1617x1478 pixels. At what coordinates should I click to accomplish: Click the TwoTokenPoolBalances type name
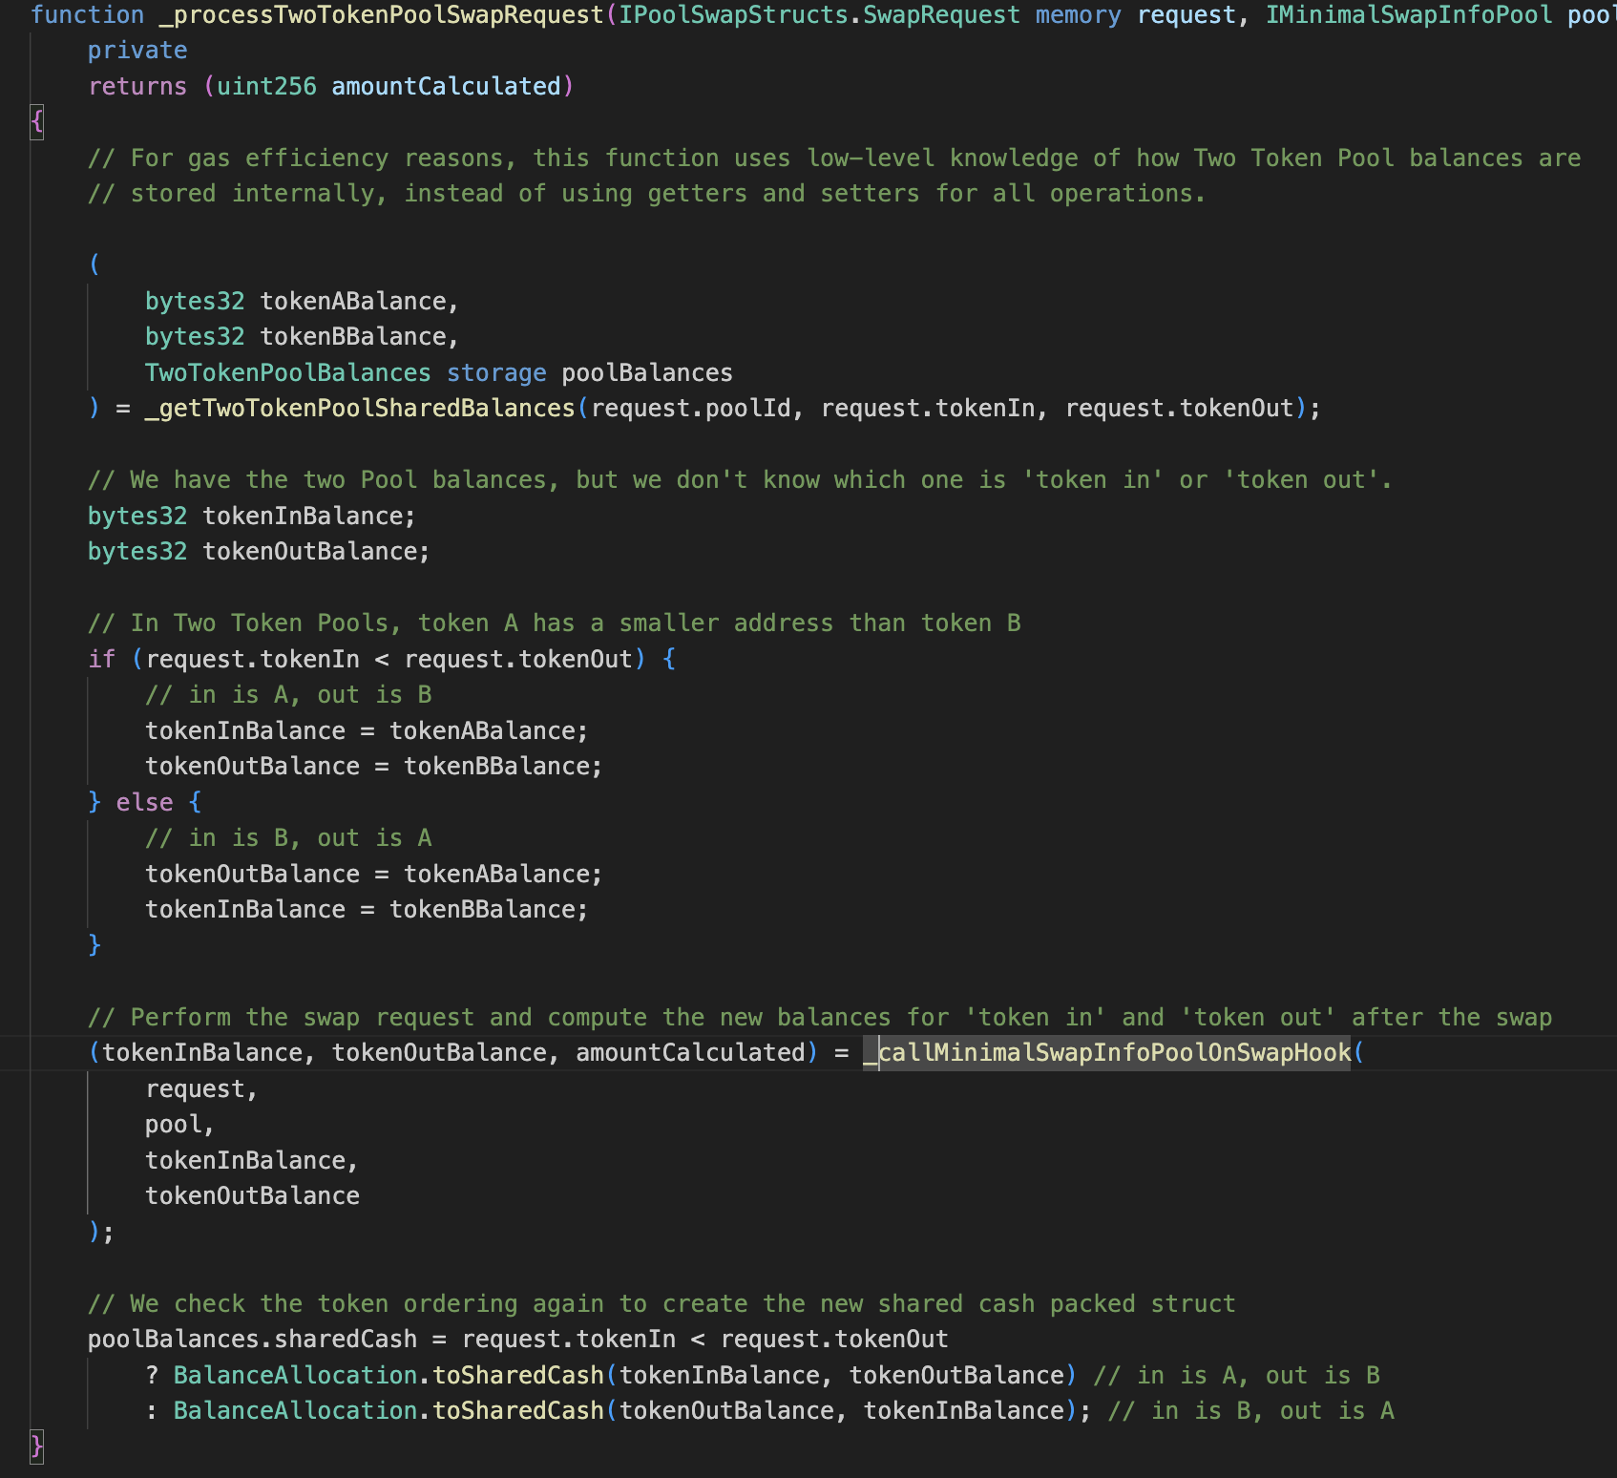point(287,373)
